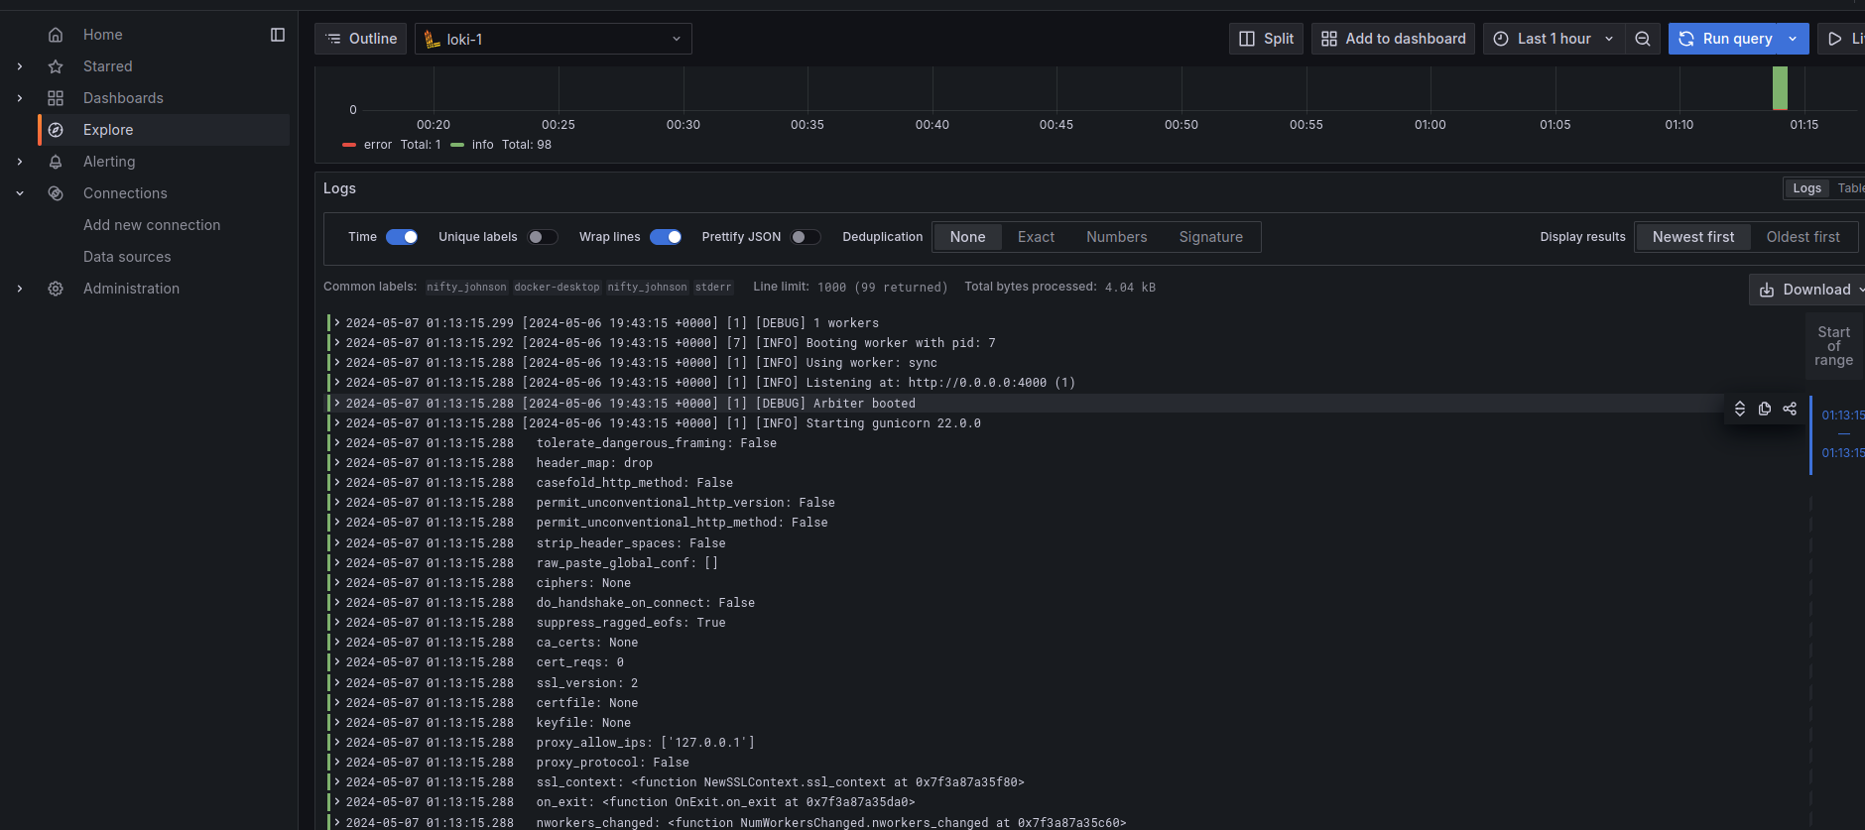
Task: Expand the 'Starting gunicorn 22.0.0' log row
Action: point(337,422)
